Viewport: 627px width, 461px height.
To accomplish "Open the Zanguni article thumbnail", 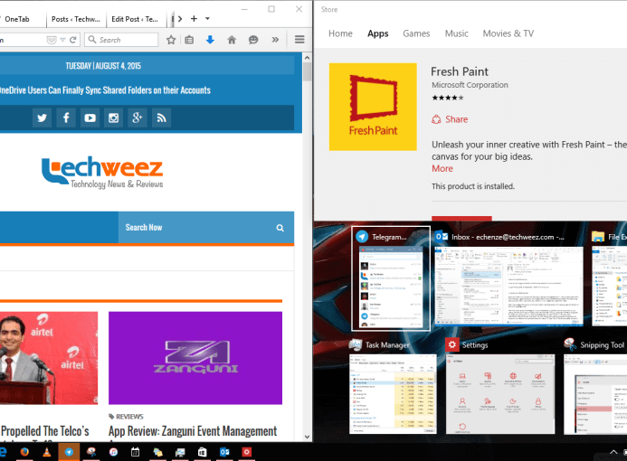I will [x=195, y=358].
